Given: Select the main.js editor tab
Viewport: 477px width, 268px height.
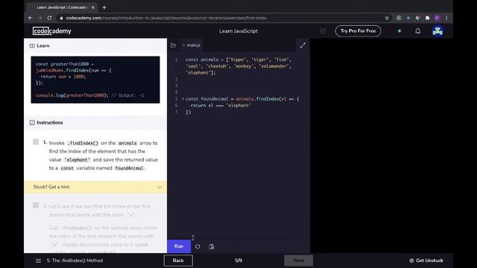Looking at the screenshot, I should point(194,45).
